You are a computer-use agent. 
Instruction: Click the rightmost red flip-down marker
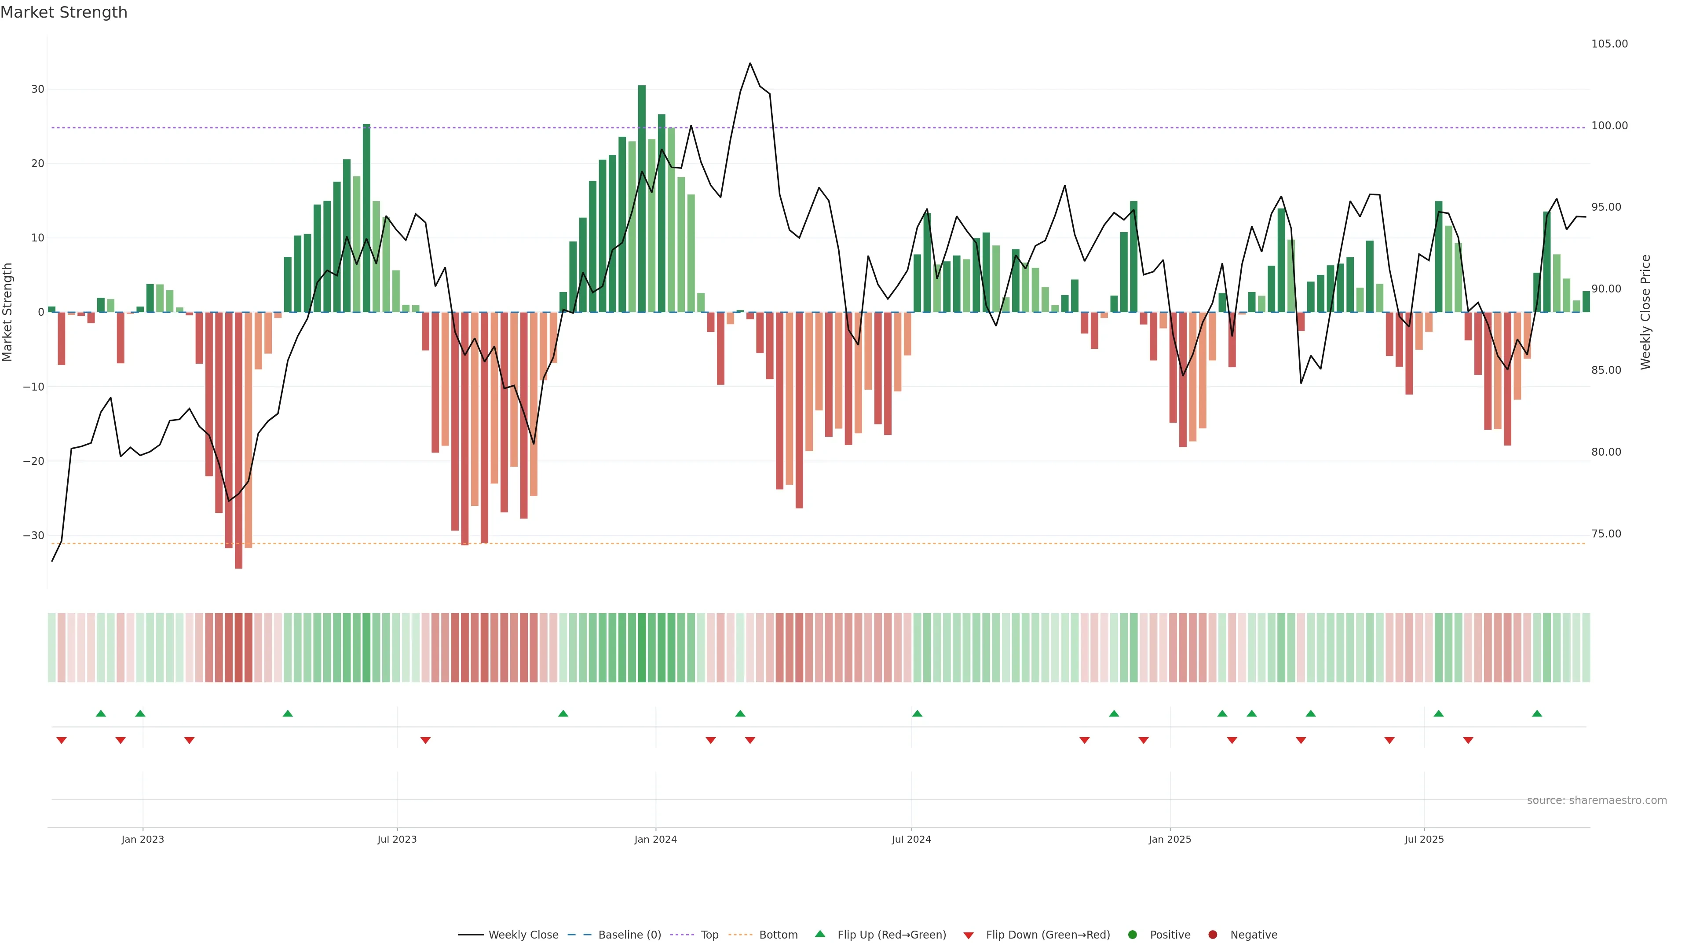coord(1468,740)
